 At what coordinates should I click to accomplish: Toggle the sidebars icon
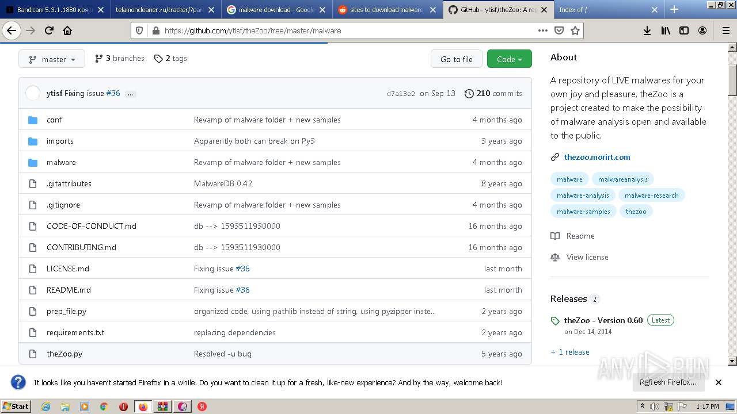pos(684,30)
